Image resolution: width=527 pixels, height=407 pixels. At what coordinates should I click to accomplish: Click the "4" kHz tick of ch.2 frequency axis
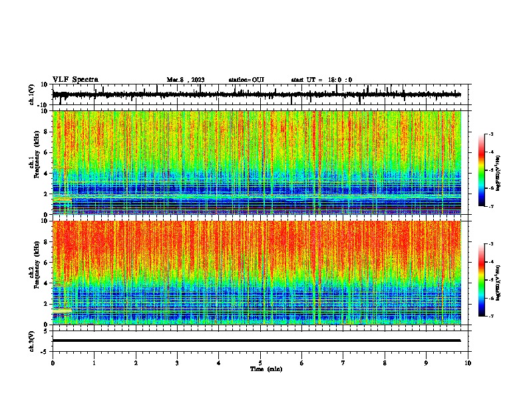(47, 283)
